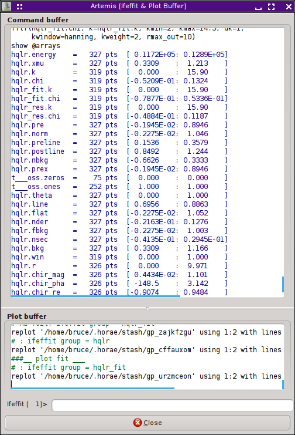The height and width of the screenshot is (435, 295).
Task: Click the t___oss.zeros array line
Action: pyautogui.click(x=119, y=178)
